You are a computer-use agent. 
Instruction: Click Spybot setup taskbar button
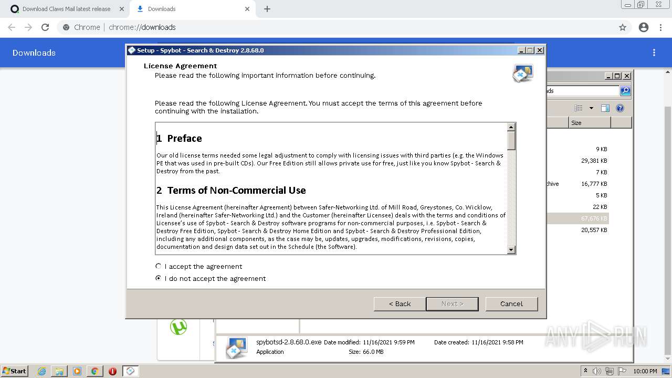130,371
